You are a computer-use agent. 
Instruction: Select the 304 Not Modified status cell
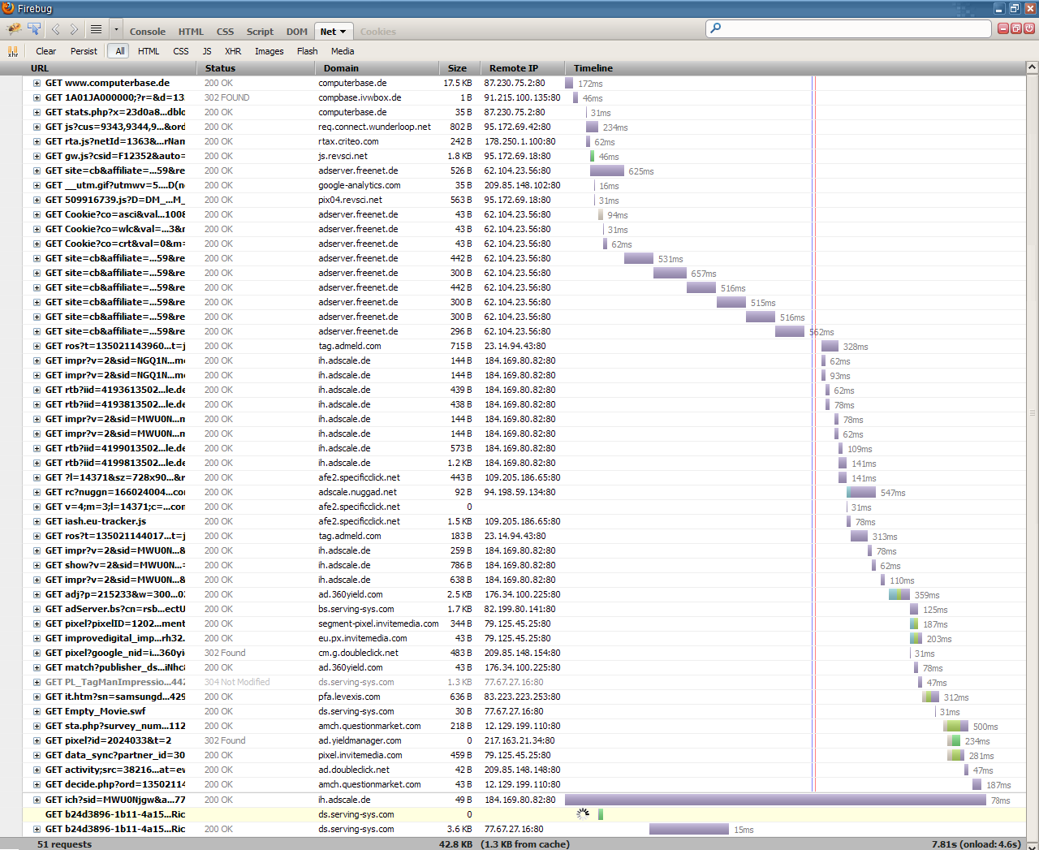click(237, 682)
